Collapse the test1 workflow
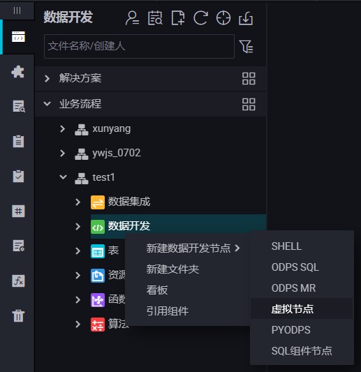 (63, 177)
